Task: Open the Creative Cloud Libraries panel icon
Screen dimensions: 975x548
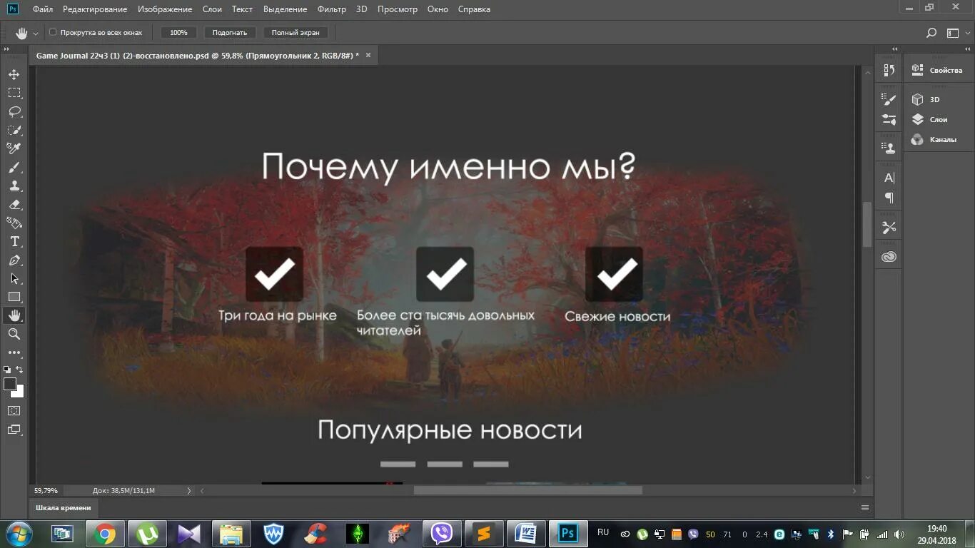Action: click(889, 257)
